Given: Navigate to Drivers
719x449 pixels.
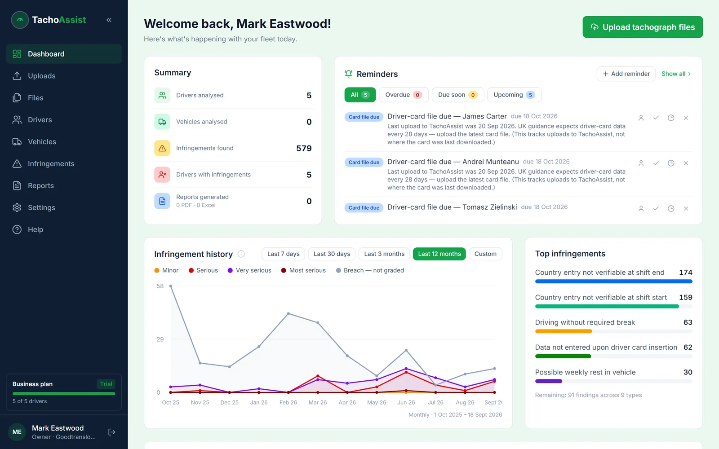Looking at the screenshot, I should (64, 120).
